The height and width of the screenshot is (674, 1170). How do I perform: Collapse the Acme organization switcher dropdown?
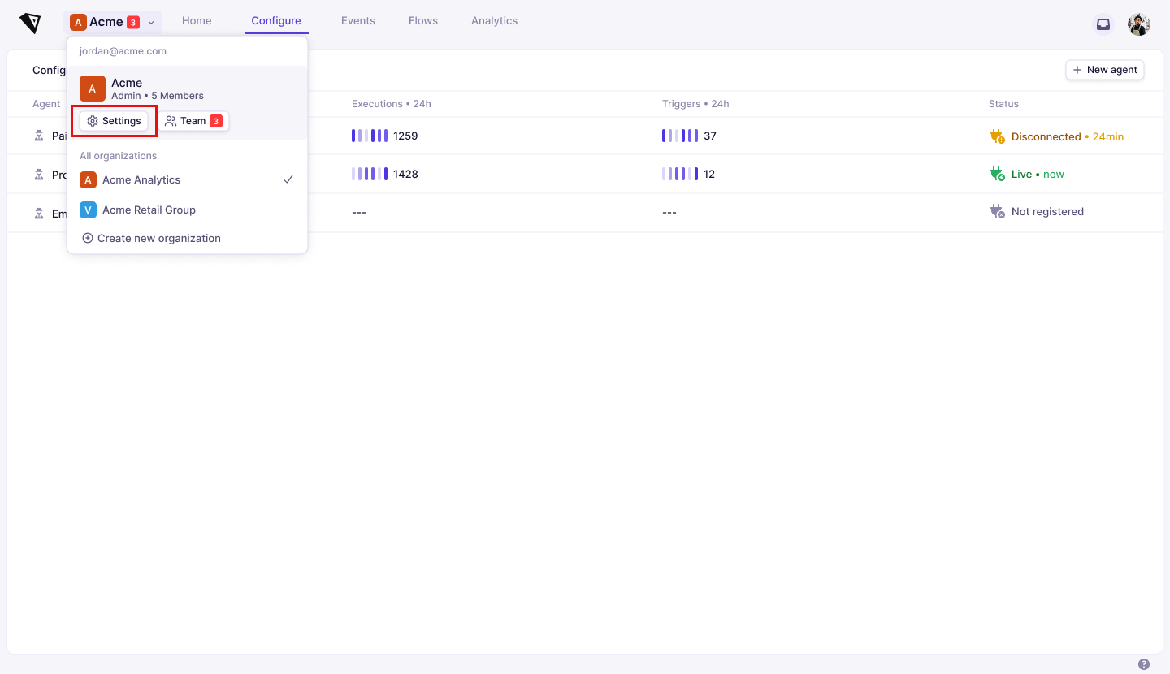click(113, 22)
